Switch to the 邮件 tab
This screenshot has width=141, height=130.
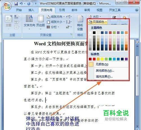coord(74,10)
